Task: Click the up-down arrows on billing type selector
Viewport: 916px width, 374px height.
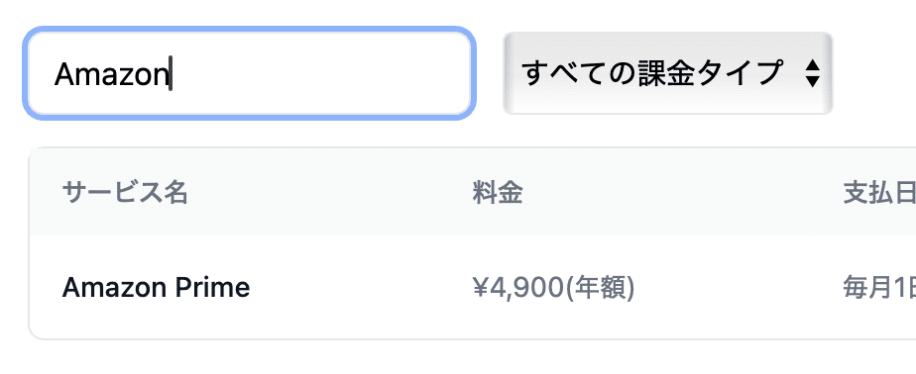Action: click(x=812, y=73)
